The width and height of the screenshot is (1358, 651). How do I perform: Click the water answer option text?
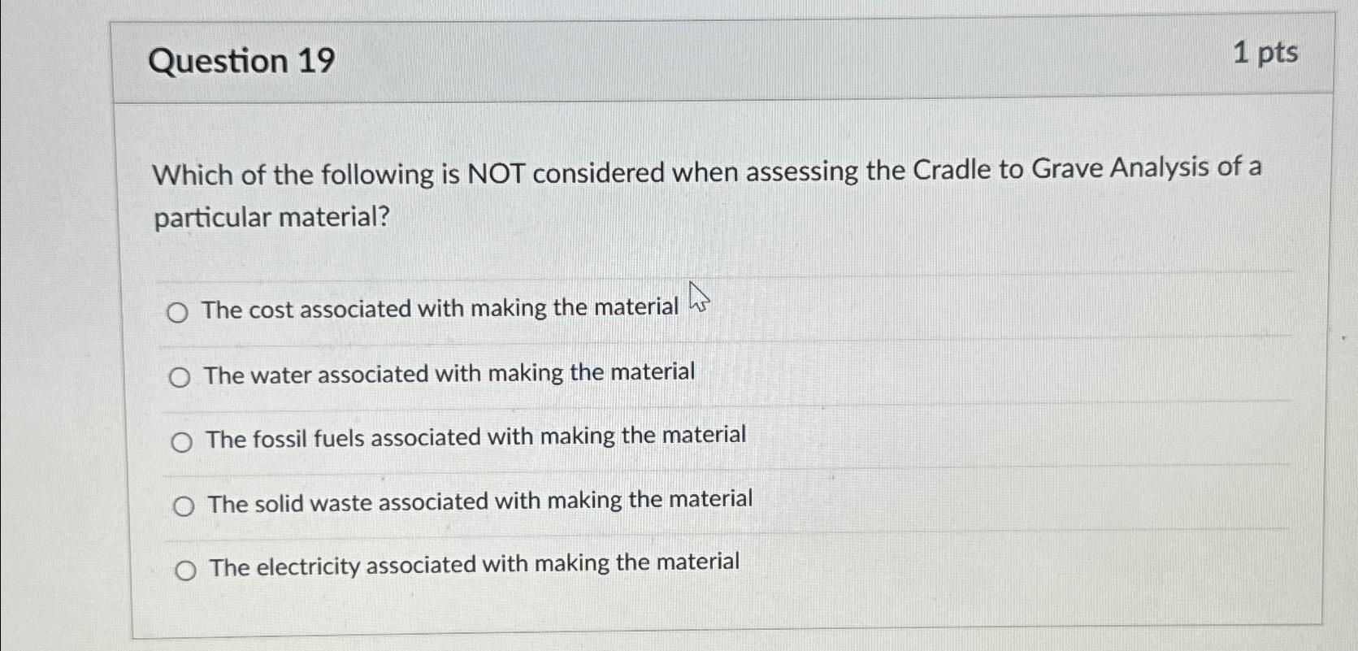point(450,373)
